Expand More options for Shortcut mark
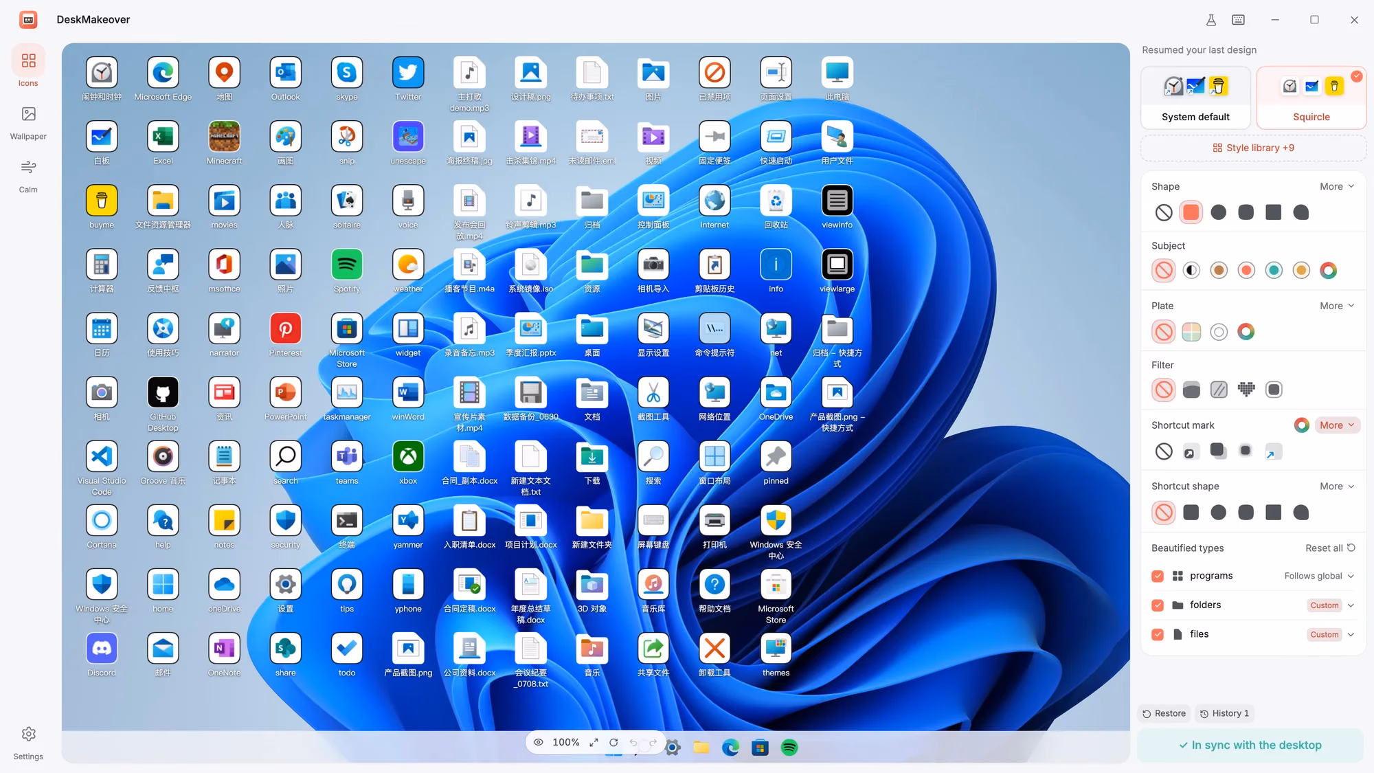The width and height of the screenshot is (1374, 773). pos(1337,425)
